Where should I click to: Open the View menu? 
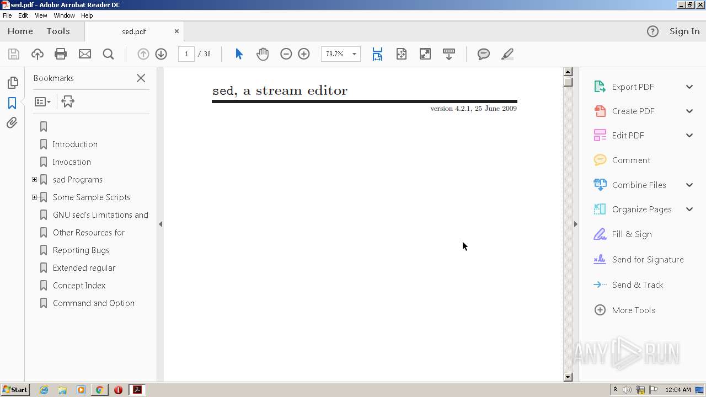coord(41,15)
